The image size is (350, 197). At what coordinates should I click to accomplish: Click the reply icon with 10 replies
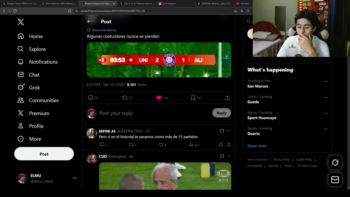coord(91,98)
